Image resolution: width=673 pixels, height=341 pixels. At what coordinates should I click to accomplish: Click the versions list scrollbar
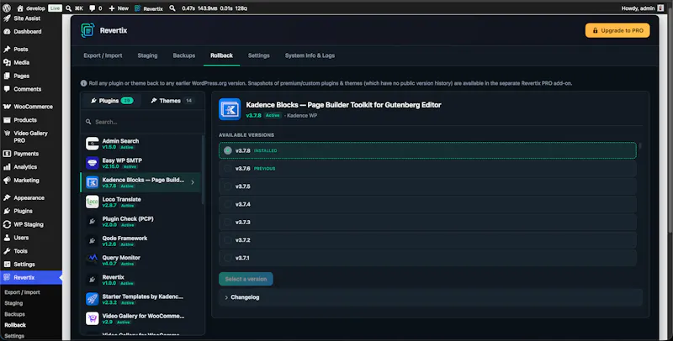[640, 146]
